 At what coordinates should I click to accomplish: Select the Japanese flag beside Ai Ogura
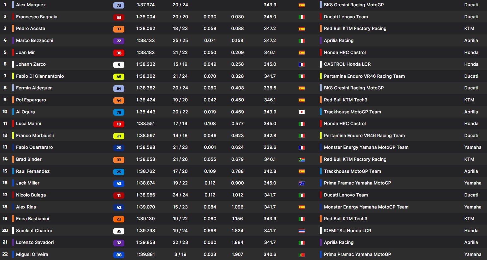[x=302, y=112]
